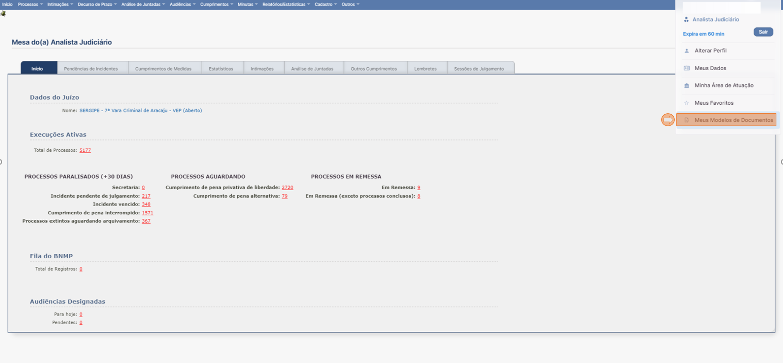Click the Execuções Ativas section heading
This screenshot has height=363, width=783.
click(58, 135)
